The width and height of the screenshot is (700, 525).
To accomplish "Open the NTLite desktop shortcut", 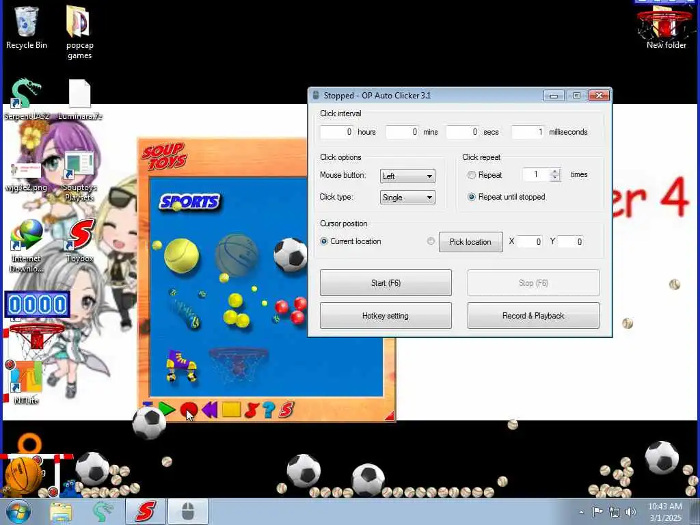I will tap(27, 383).
